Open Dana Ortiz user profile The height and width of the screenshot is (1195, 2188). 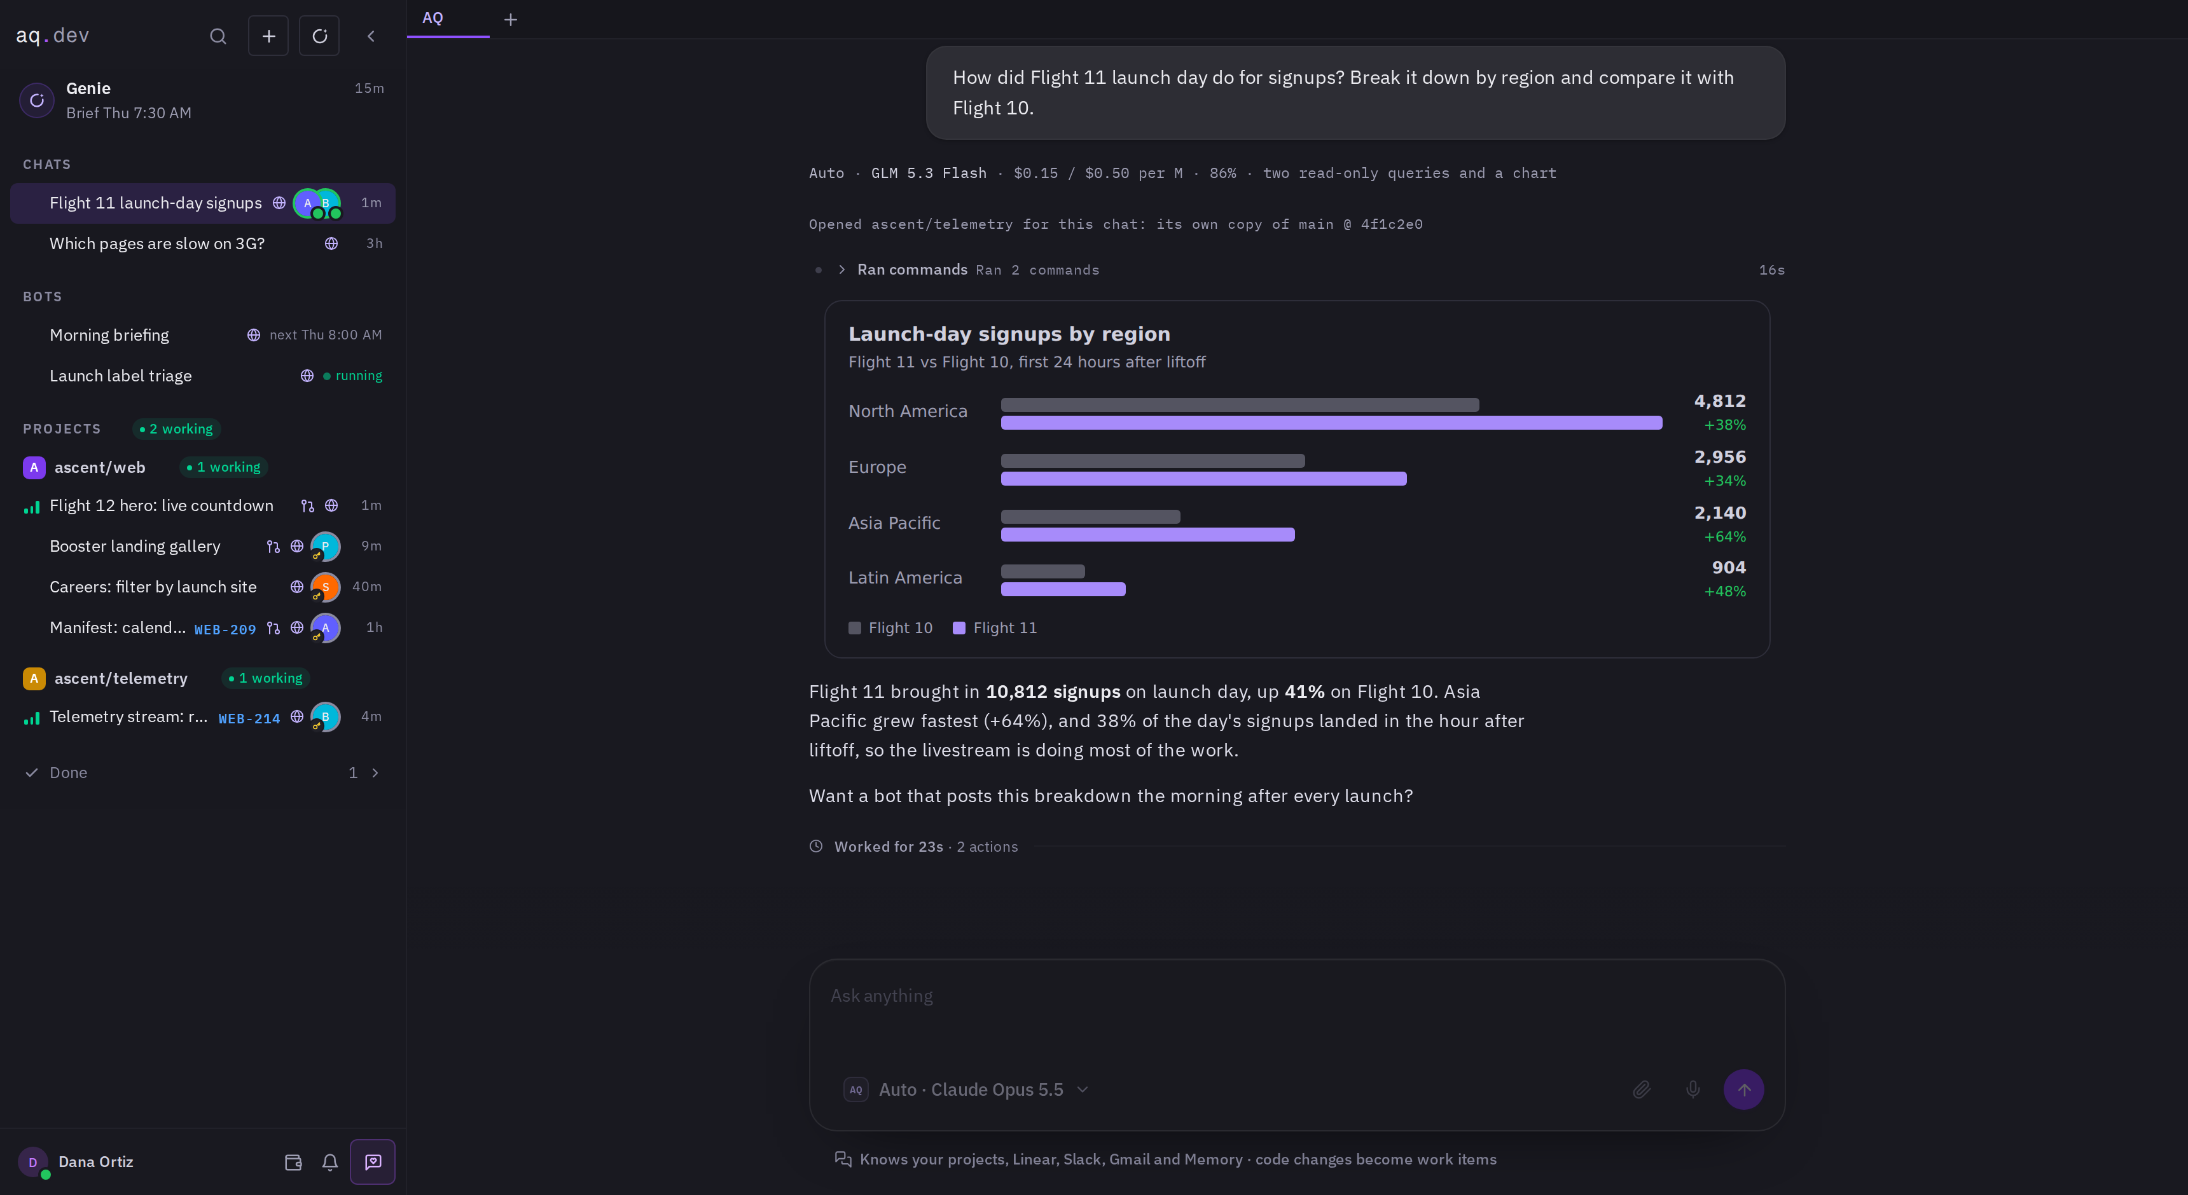point(76,1163)
